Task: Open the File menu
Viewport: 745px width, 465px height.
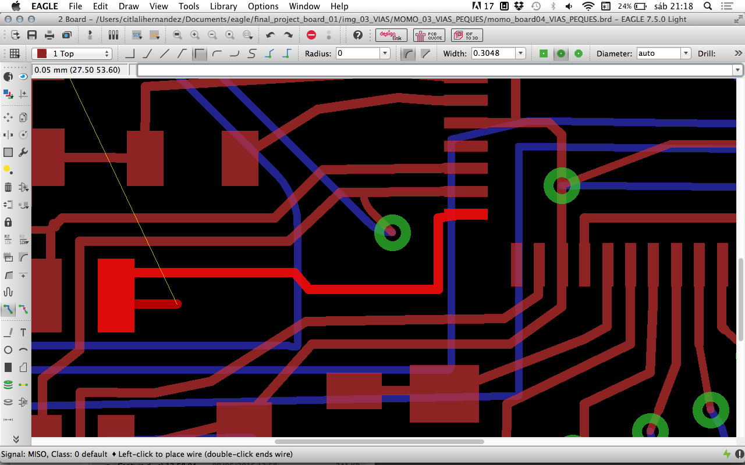Action: 75,6
